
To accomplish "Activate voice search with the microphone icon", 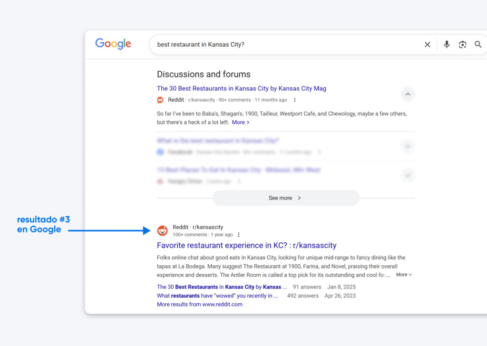I will pos(447,44).
